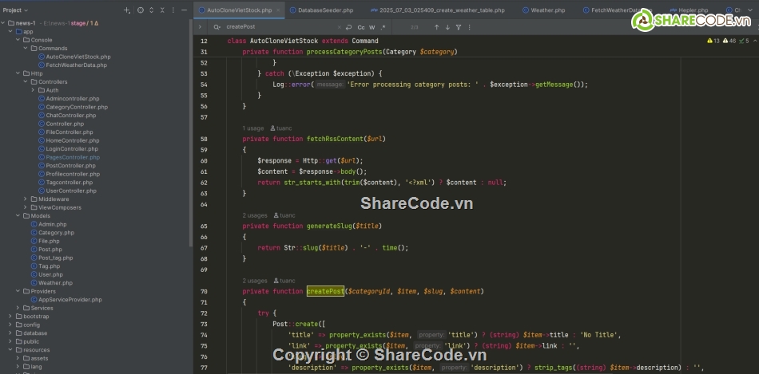
Task: Open Weather.php model in project tree
Action: tap(55, 283)
